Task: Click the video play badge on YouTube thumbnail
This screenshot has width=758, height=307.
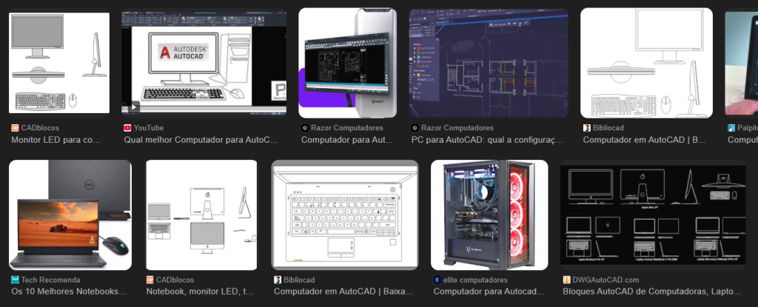Action: click(x=133, y=107)
